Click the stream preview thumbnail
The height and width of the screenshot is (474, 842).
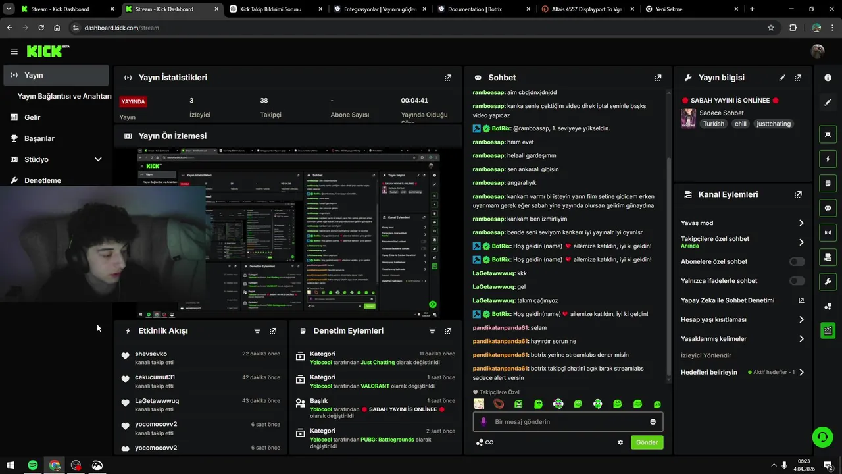[x=288, y=232]
